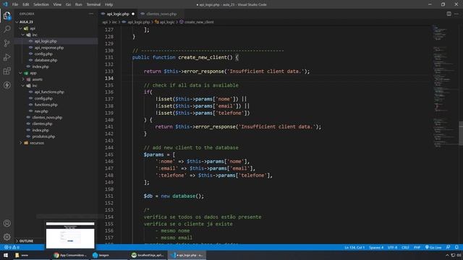This screenshot has height=260, width=463.
Task: Click the editor vertical scrollbar thumb
Action: [x=461, y=133]
